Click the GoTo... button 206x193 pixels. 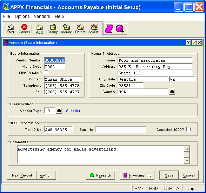pos(46,175)
